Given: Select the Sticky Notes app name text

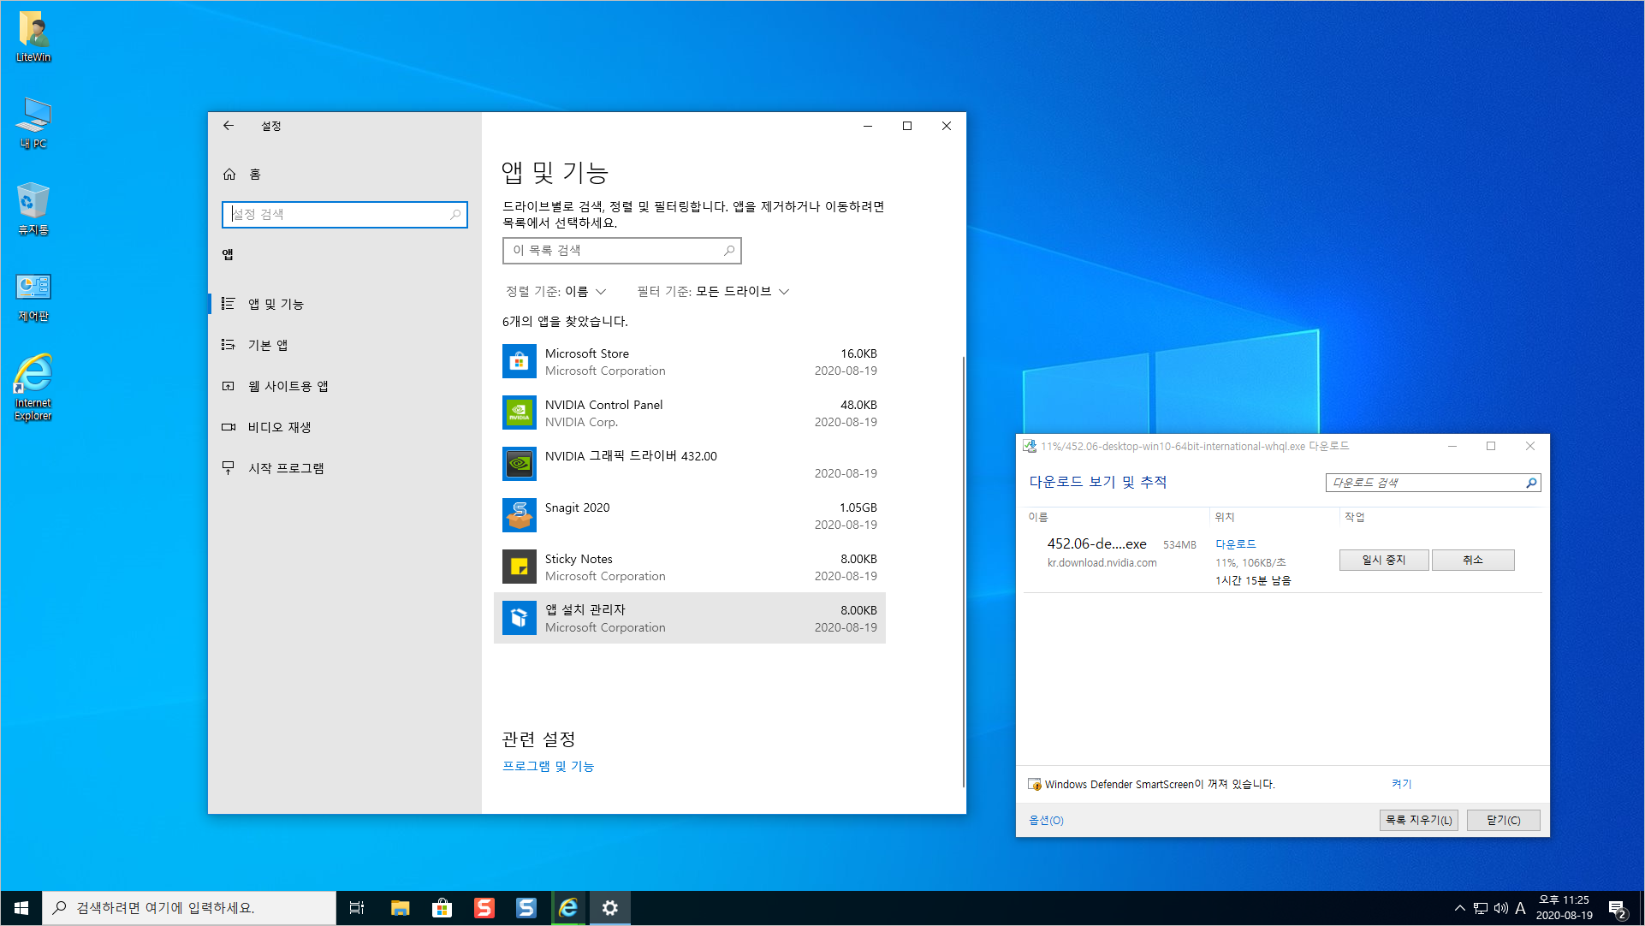Looking at the screenshot, I should pos(579,559).
